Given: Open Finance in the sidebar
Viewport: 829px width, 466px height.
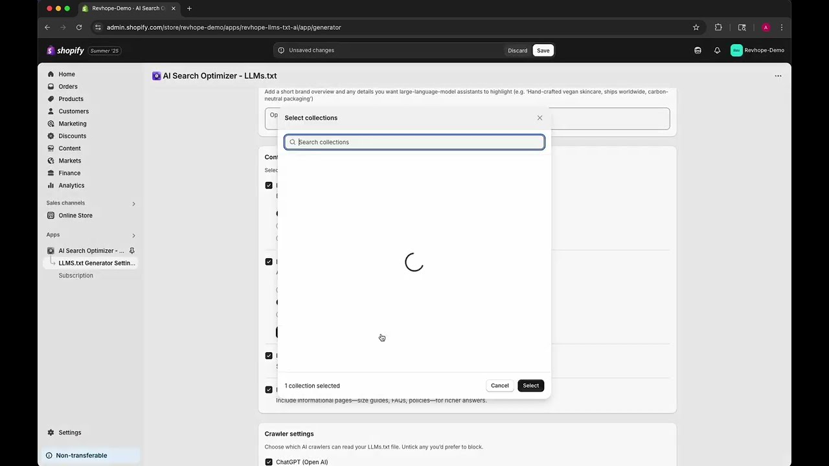Looking at the screenshot, I should [69, 173].
